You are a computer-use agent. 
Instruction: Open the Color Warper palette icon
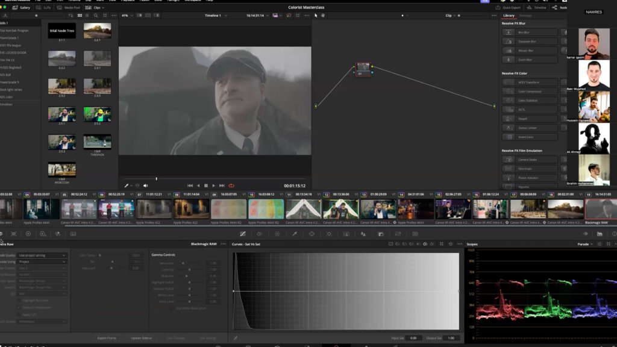tap(277, 234)
